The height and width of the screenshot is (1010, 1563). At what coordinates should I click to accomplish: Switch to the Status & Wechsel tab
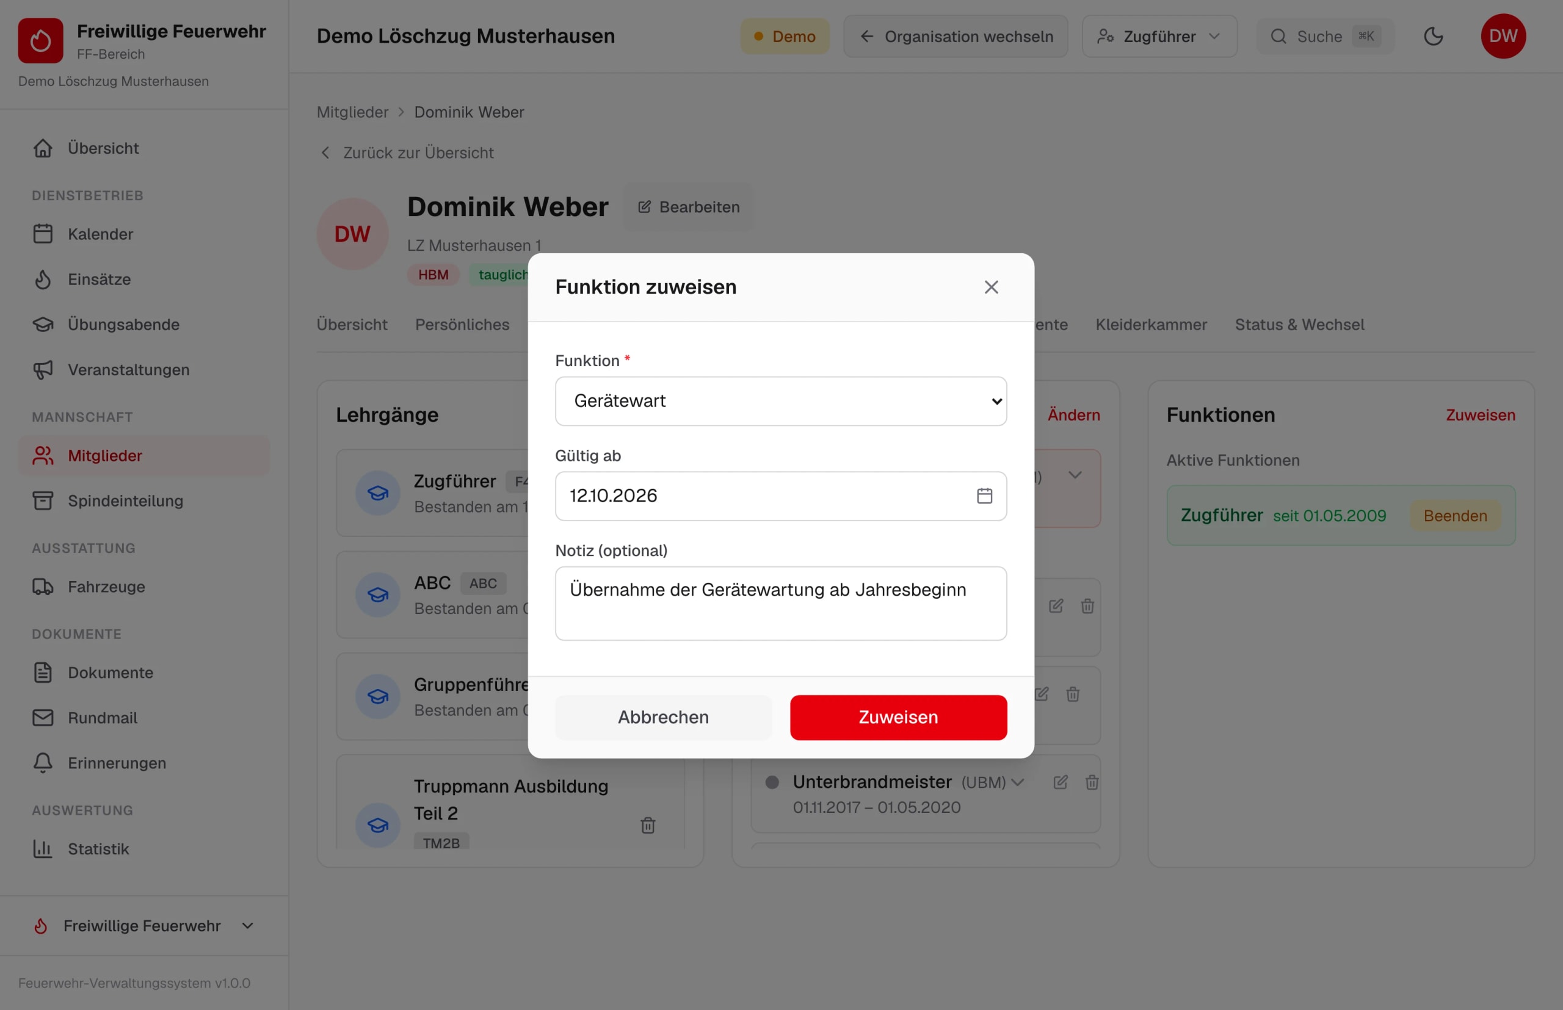pos(1299,325)
